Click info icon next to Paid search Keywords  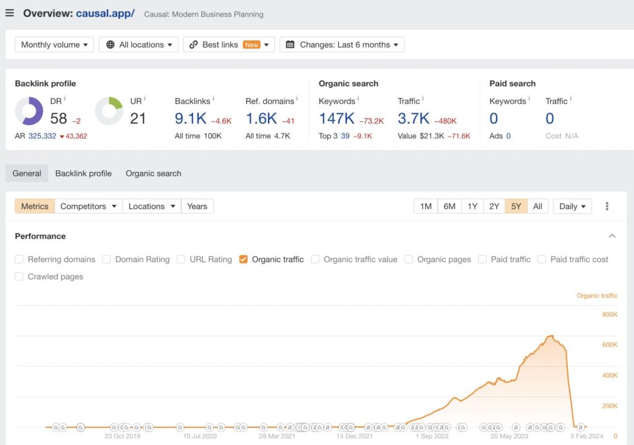point(529,98)
